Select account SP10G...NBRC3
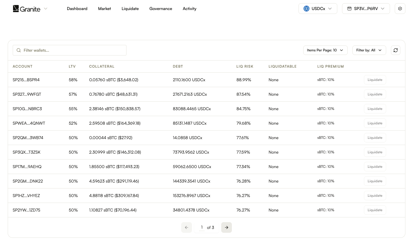This screenshot has height=244, width=414. (27, 109)
